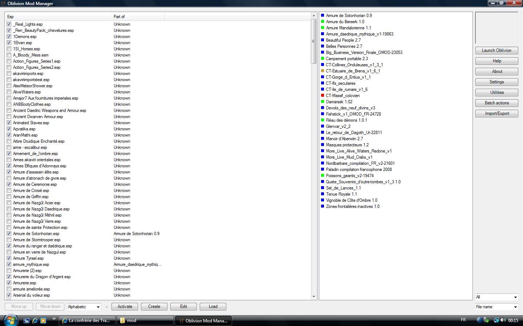Sort by the Esp column header
This screenshot has height=326, width=523.
pos(58,17)
